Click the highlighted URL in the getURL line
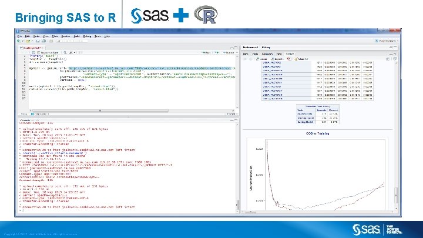Viewport: 423px width, 238px height. point(150,68)
